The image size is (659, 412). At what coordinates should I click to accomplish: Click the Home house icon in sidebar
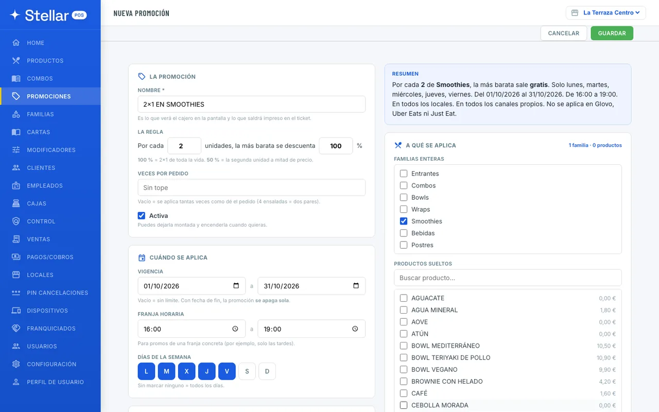click(16, 43)
